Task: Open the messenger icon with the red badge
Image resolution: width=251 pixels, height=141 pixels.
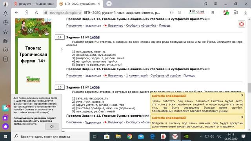Action: click(x=5, y=108)
